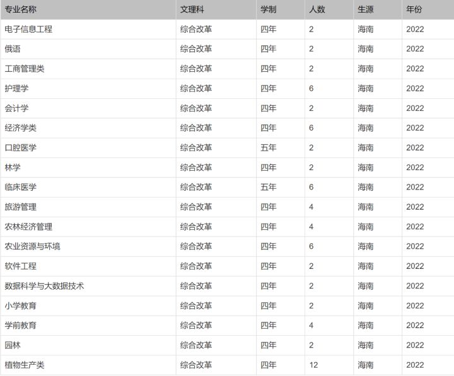Select the 俄语 major cell
Viewport: 454px width, 376px height.
[13, 49]
